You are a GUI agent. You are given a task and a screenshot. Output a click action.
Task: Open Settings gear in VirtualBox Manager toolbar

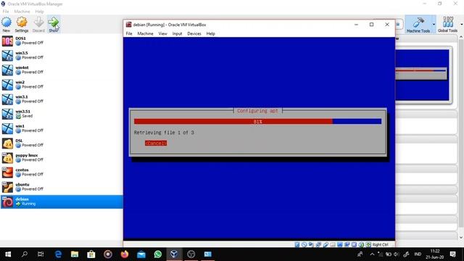point(22,24)
